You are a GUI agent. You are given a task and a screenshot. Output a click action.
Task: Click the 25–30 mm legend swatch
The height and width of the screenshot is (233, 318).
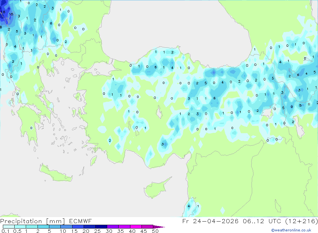(x=101, y=227)
